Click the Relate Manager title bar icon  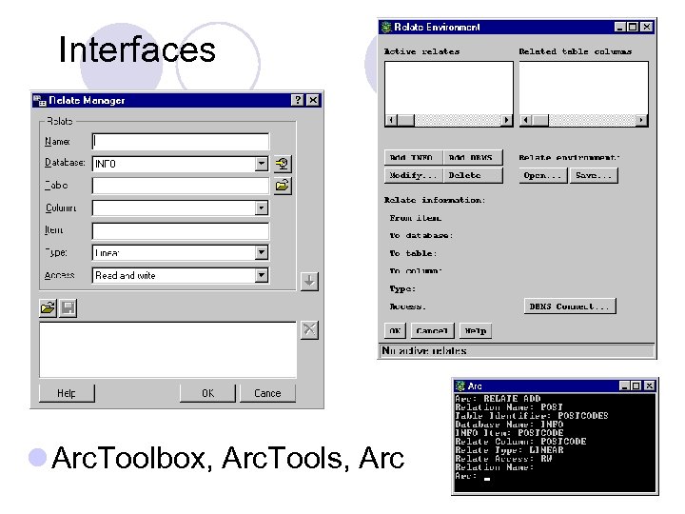[40, 101]
